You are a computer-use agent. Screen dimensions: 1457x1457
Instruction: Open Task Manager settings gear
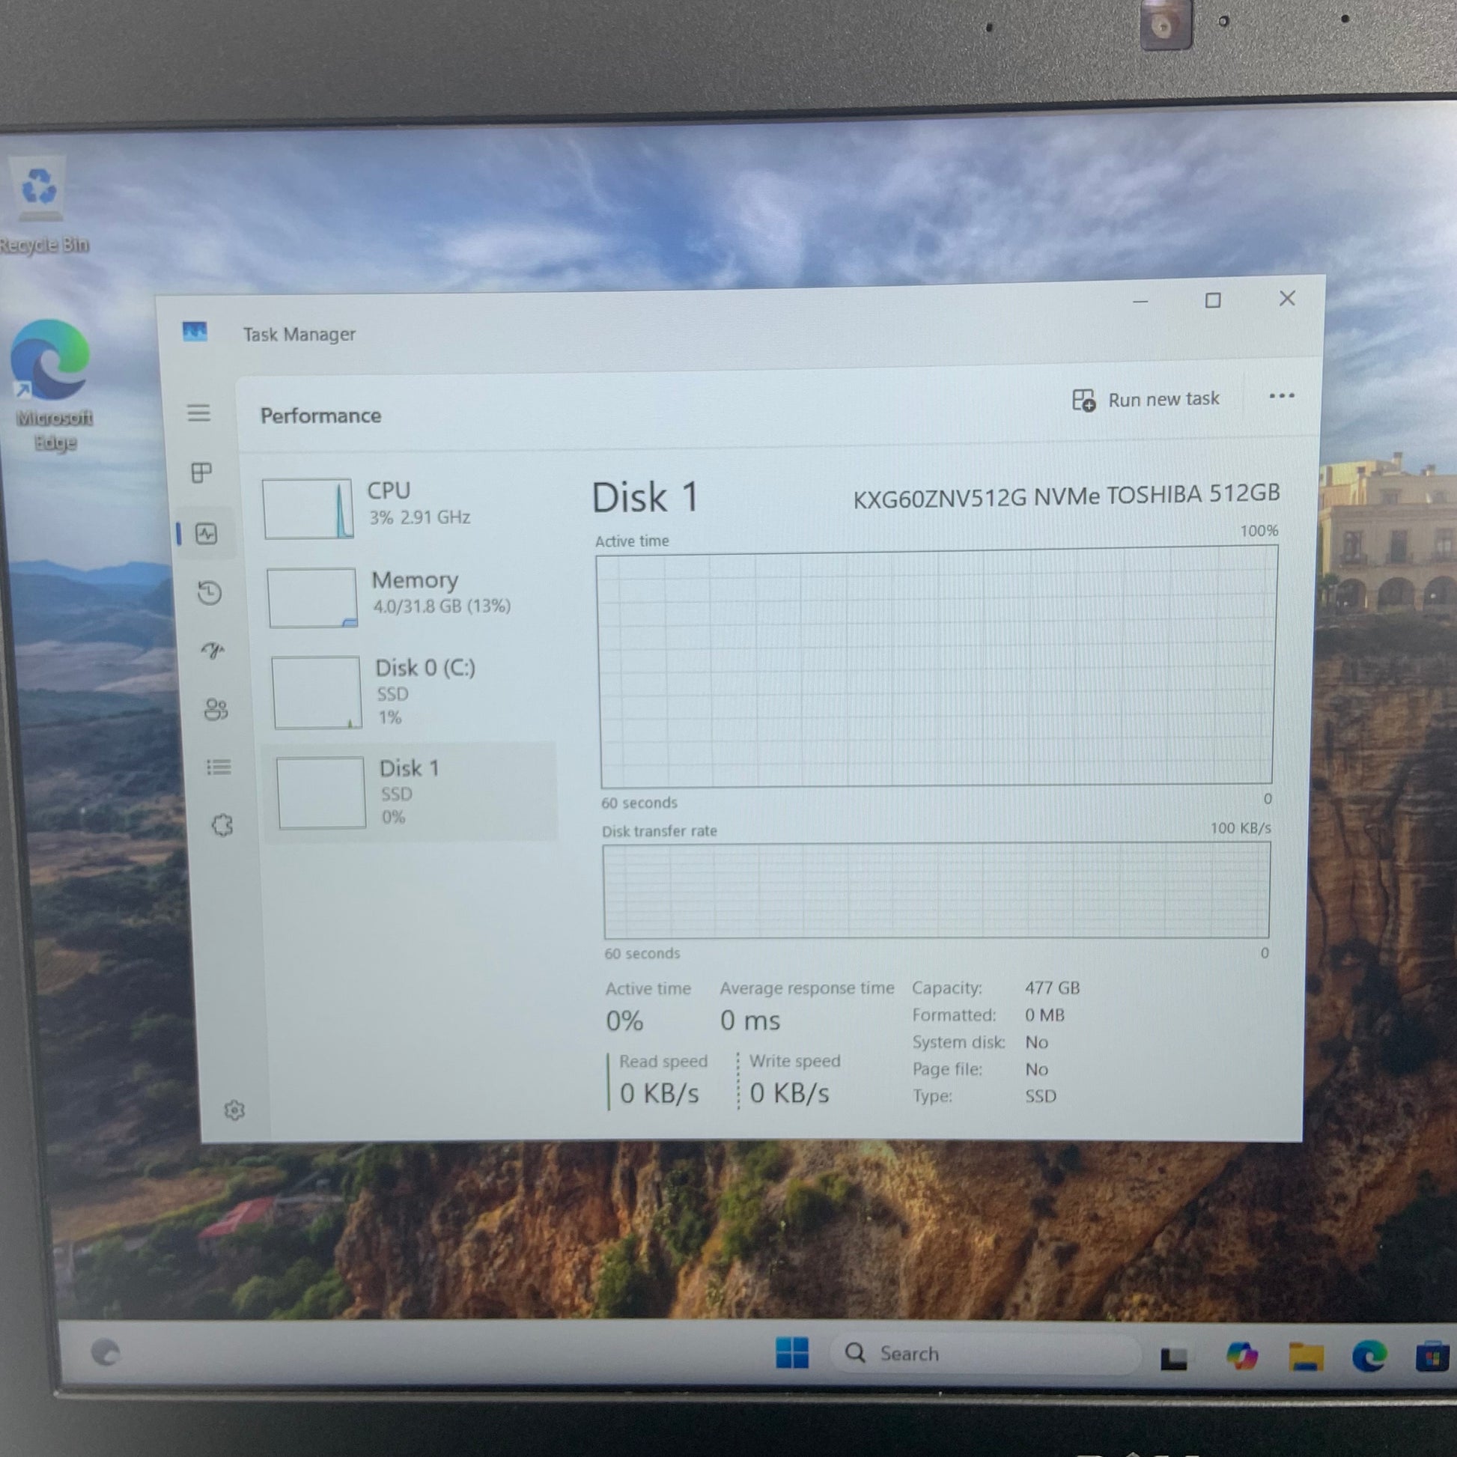(234, 1110)
